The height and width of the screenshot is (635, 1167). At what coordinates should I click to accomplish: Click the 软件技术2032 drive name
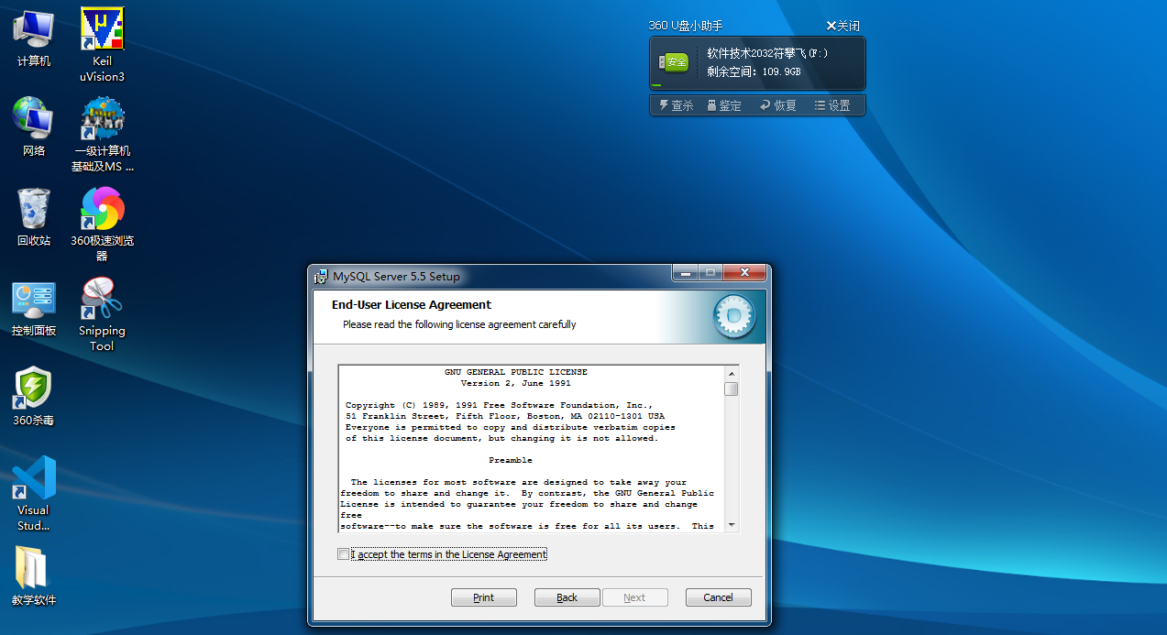pos(767,53)
